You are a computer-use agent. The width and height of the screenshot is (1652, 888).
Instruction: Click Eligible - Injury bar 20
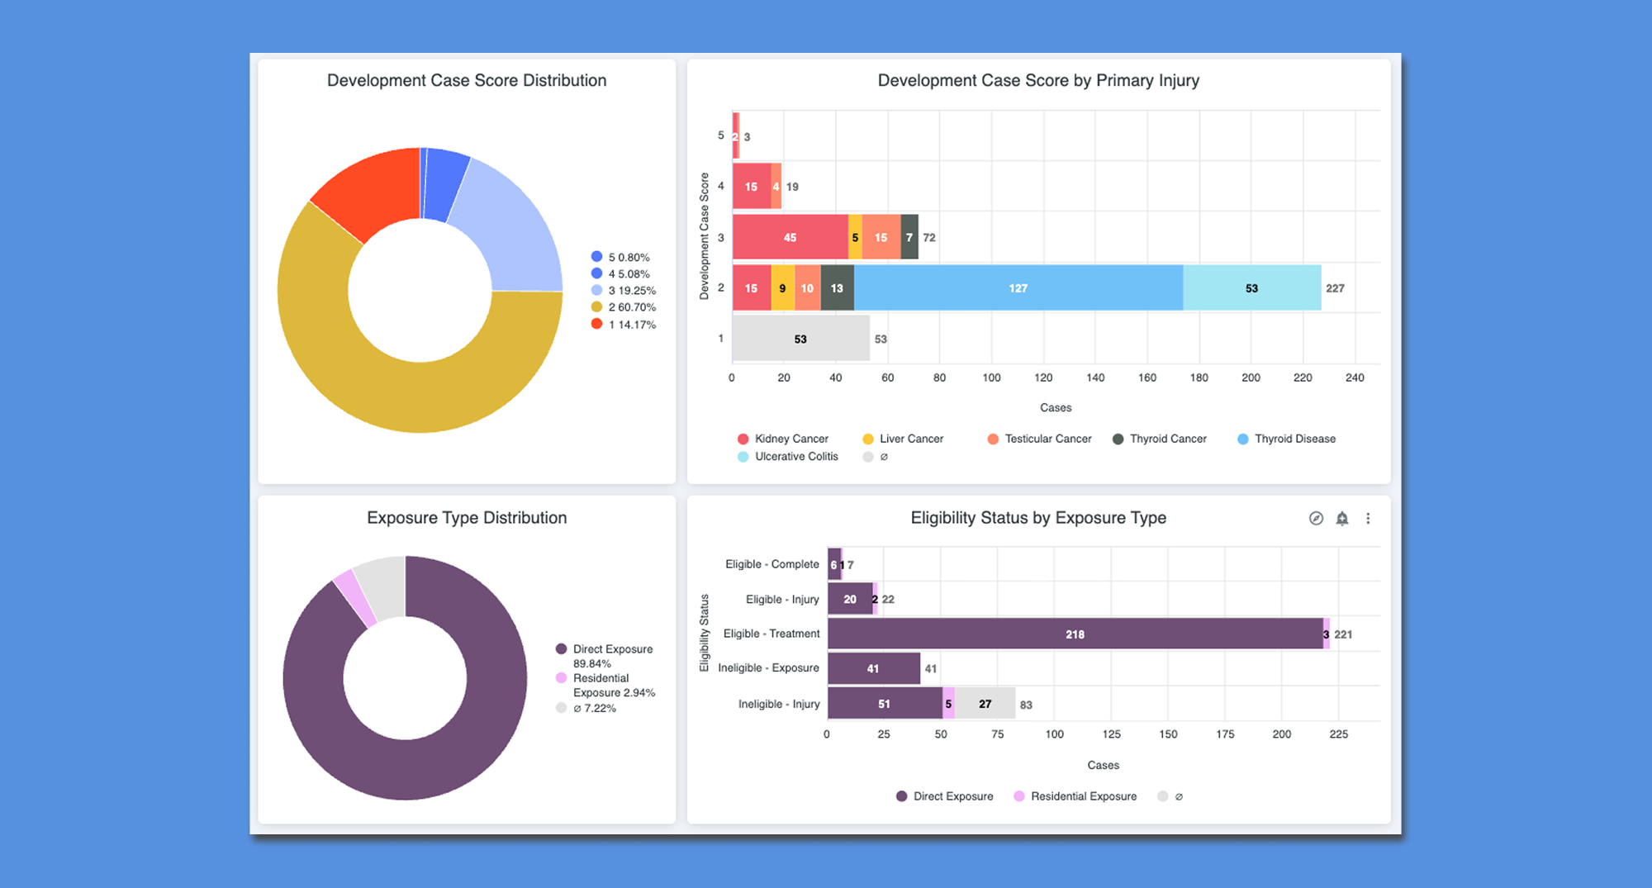click(850, 599)
